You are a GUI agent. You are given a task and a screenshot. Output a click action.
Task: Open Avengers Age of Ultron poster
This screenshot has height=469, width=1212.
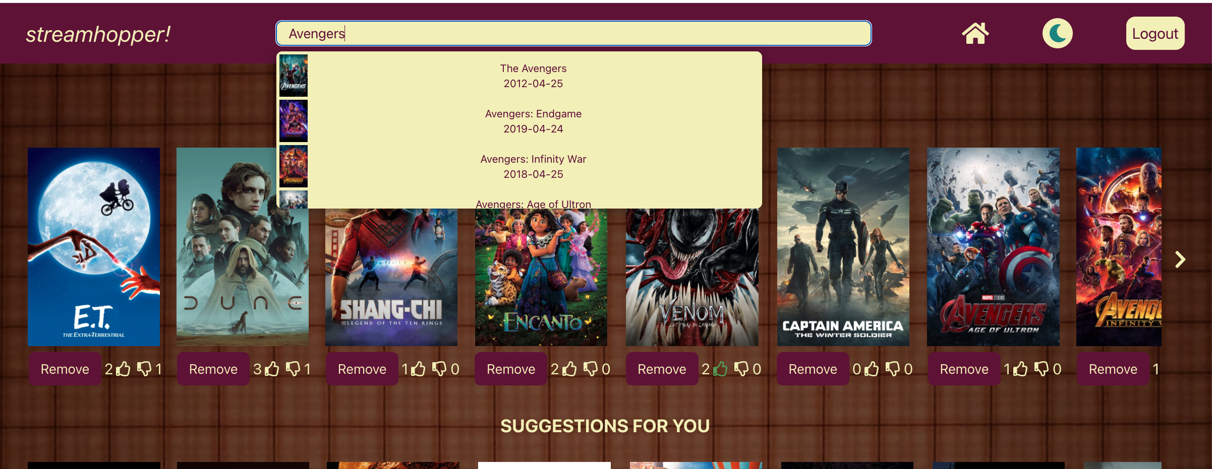click(x=993, y=247)
